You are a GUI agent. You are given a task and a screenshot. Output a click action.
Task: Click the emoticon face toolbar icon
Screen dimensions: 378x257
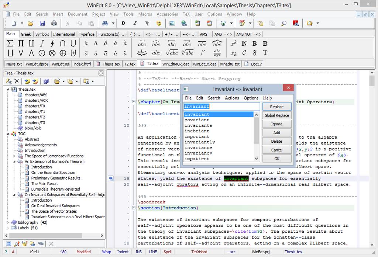click(x=159, y=23)
